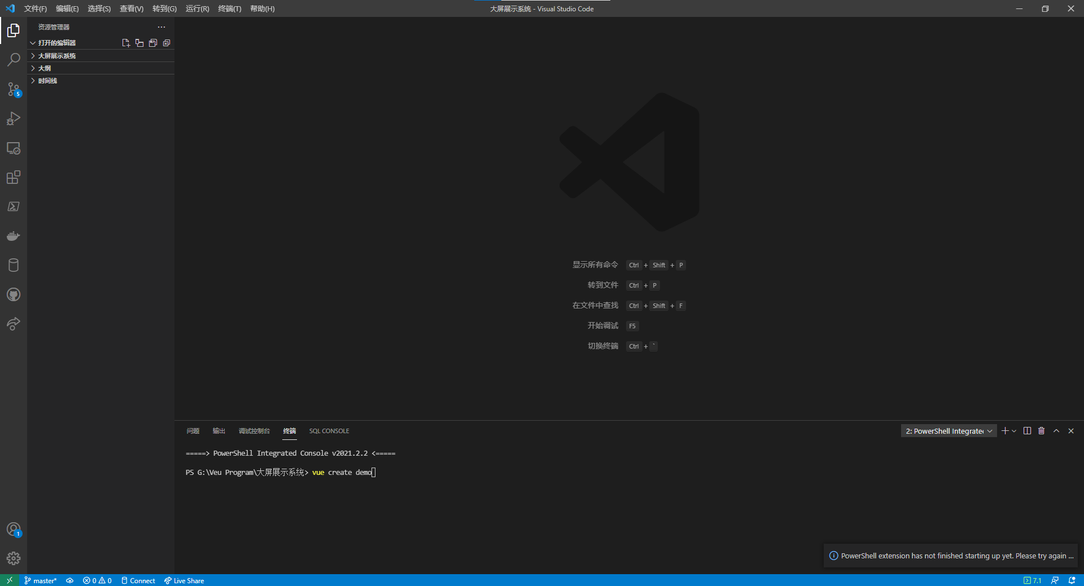Click master* branch in status bar
Viewport: 1084px width, 586px height.
click(41, 580)
